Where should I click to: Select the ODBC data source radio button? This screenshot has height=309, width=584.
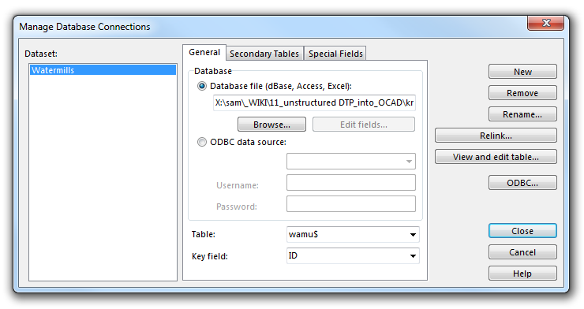point(202,142)
